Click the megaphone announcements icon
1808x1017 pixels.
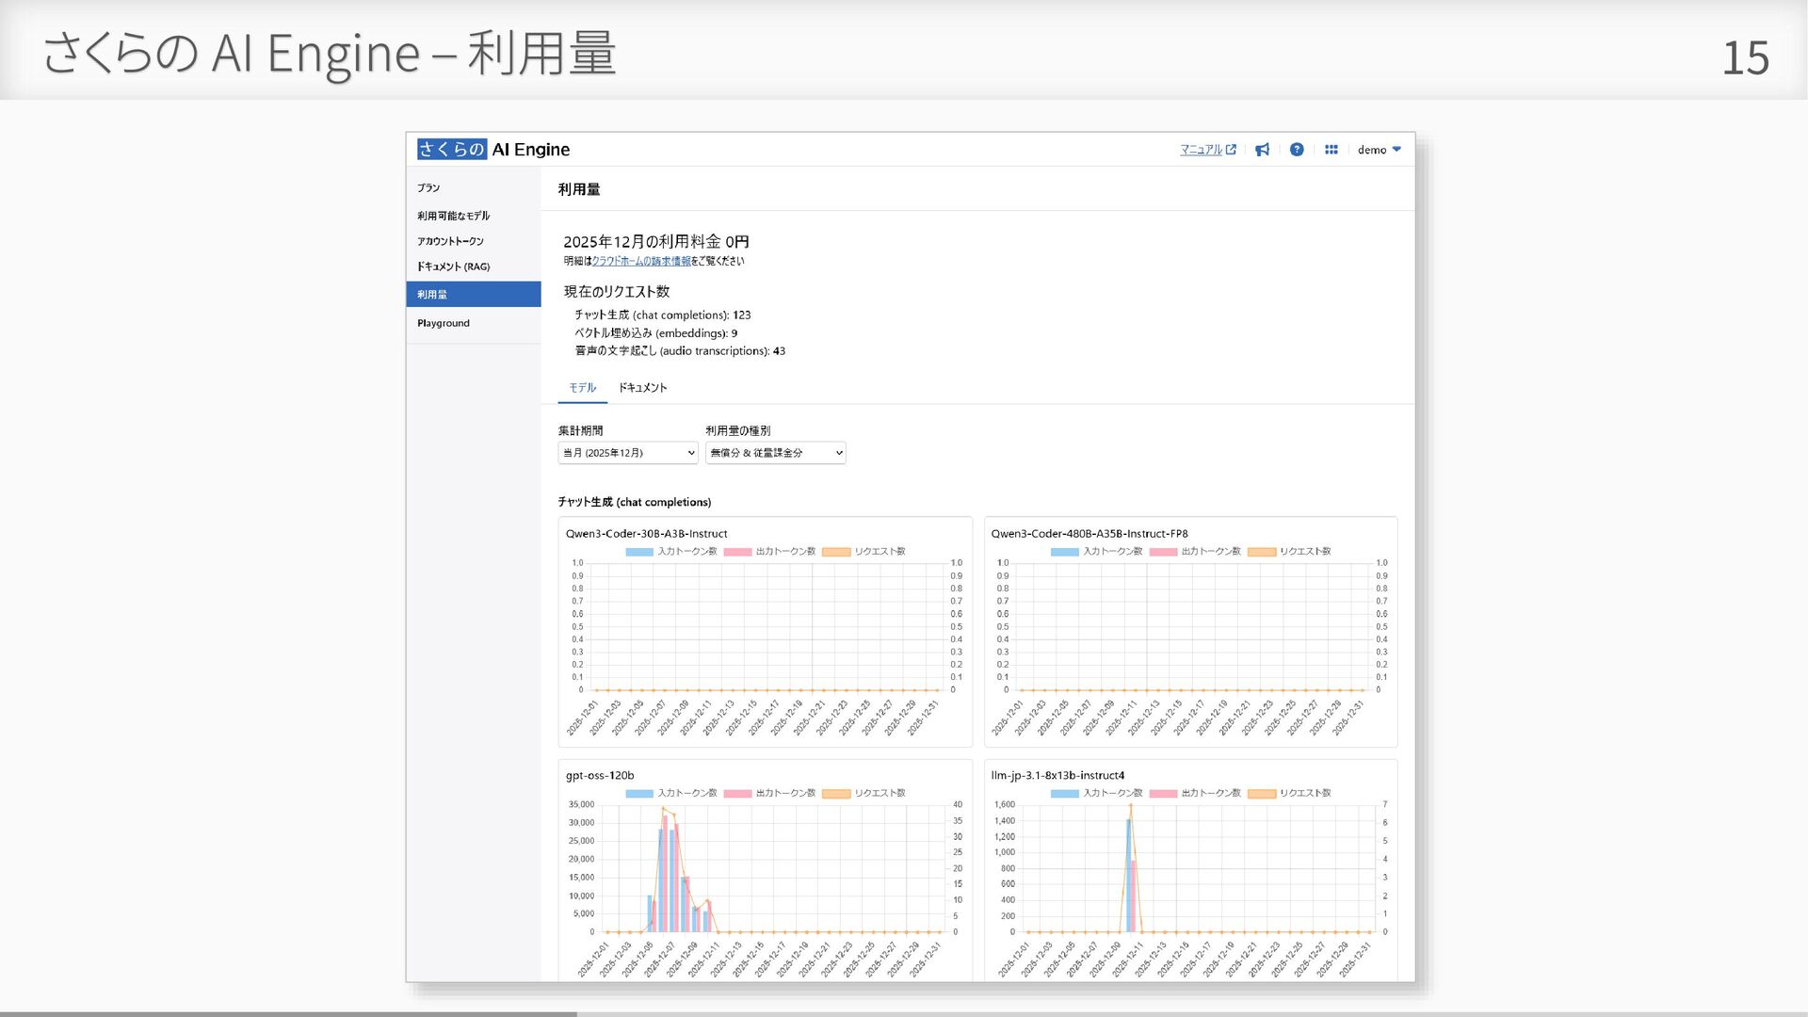coord(1262,150)
